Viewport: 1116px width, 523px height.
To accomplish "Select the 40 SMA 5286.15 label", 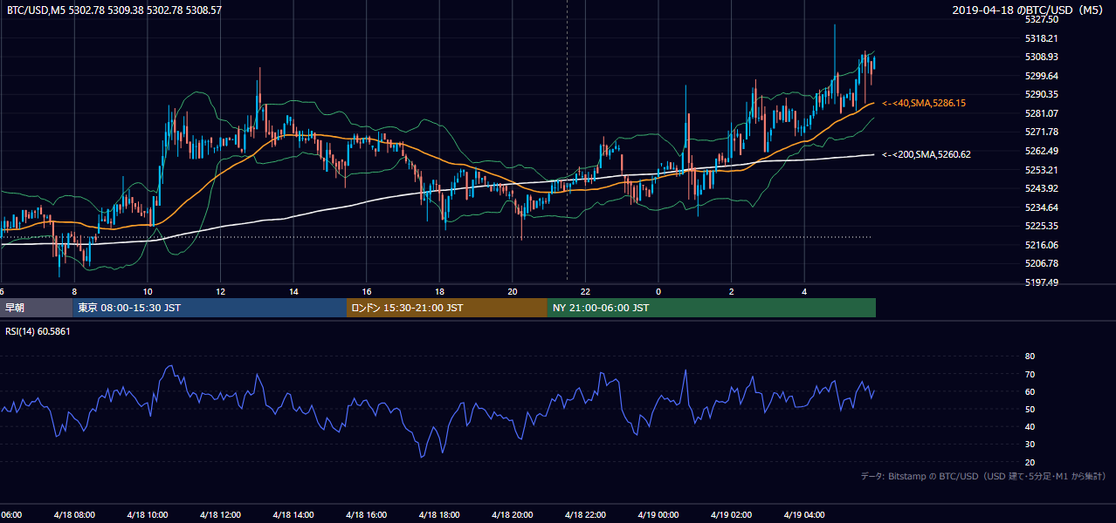I will coord(925,103).
